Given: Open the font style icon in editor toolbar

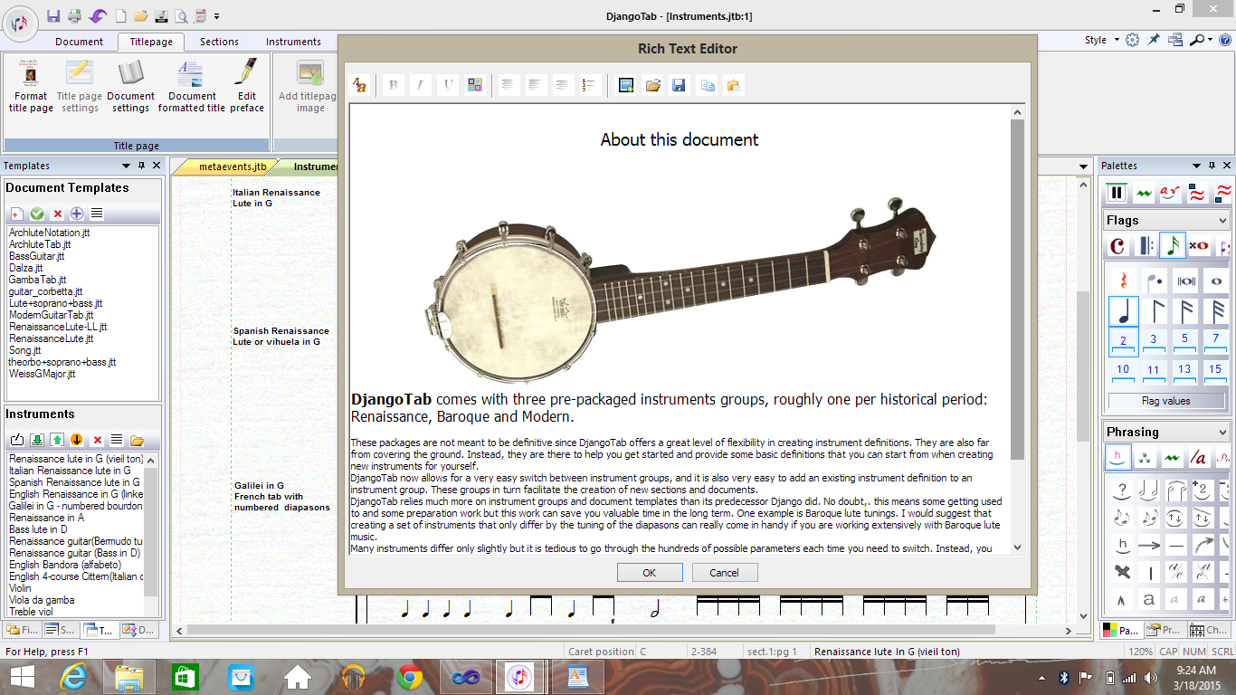Looking at the screenshot, I should click(360, 85).
